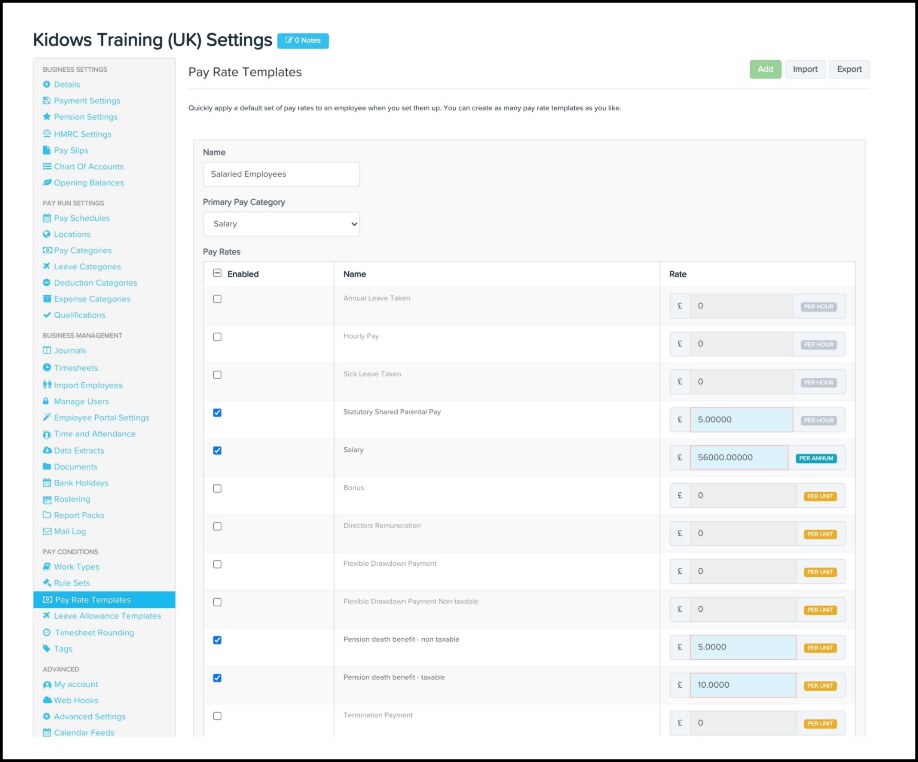Click the template Name input field

(x=281, y=174)
